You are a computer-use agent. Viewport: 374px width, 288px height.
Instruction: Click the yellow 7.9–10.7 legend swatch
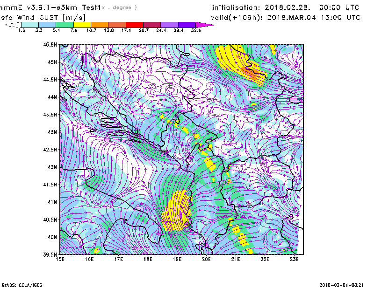click(82, 25)
